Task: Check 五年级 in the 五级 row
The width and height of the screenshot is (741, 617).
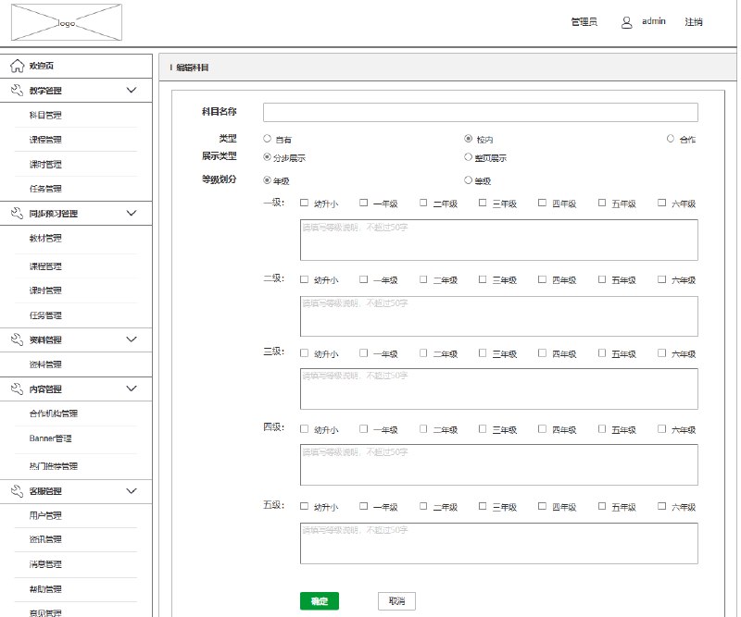Action: [602, 507]
